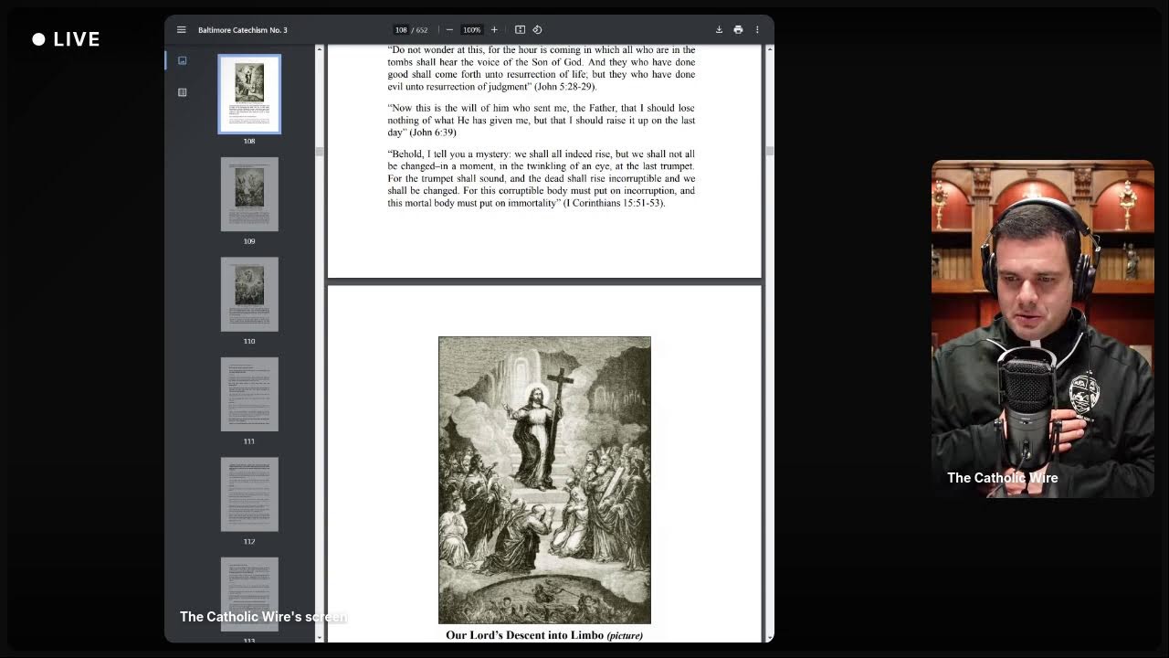1169x658 pixels.
Task: Rotate the document counterclockwise
Action: point(537,30)
